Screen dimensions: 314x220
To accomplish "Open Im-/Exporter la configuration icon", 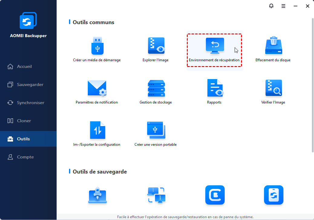I will point(98,130).
